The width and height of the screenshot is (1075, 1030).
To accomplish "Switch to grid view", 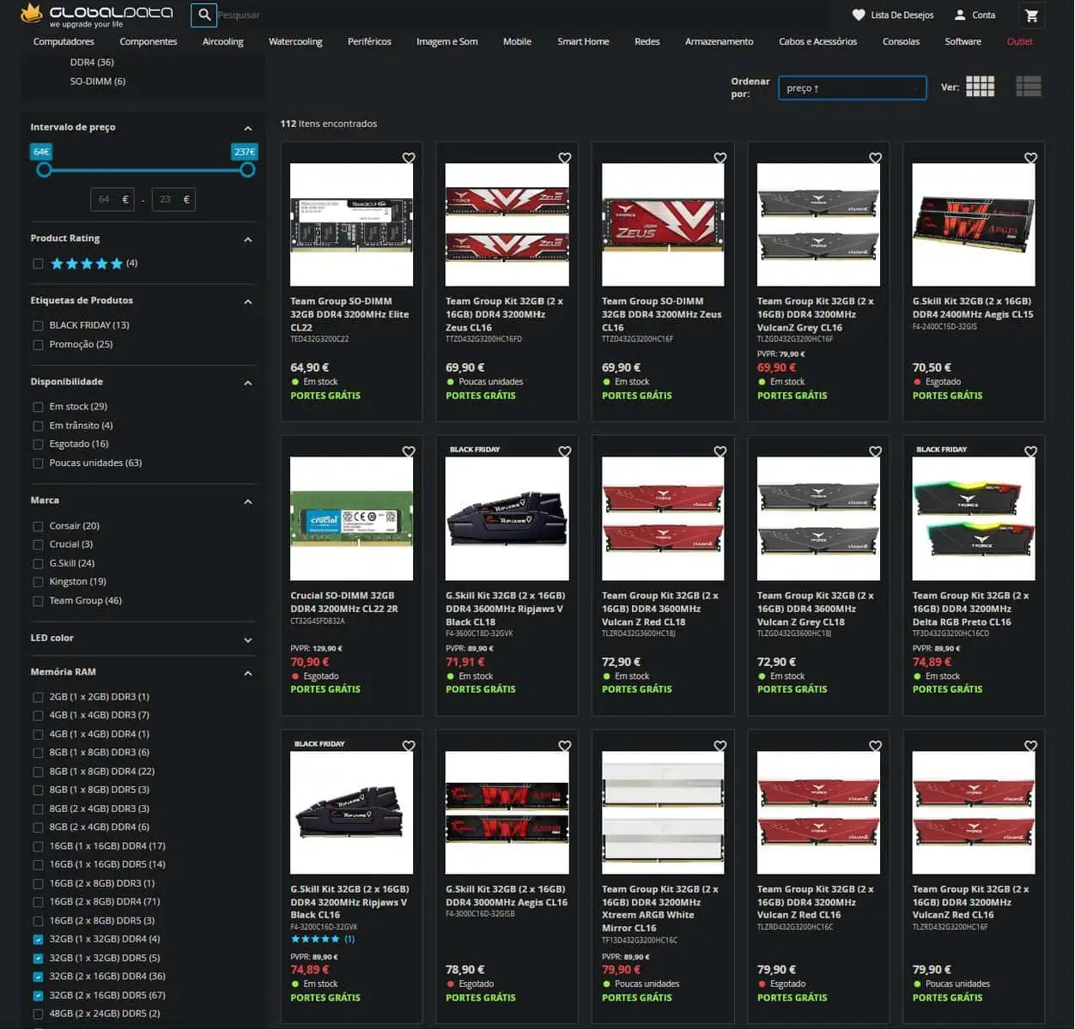I will point(980,86).
